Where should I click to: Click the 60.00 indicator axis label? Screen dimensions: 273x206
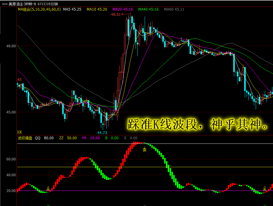click(x=11, y=159)
